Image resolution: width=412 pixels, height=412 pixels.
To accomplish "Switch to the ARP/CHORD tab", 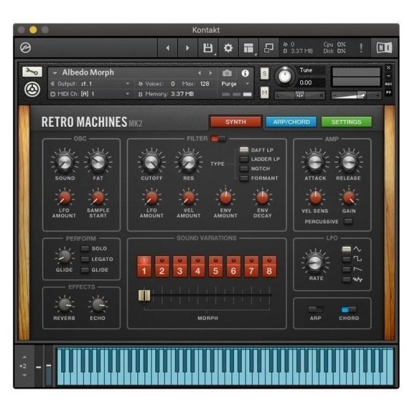I will [x=291, y=122].
